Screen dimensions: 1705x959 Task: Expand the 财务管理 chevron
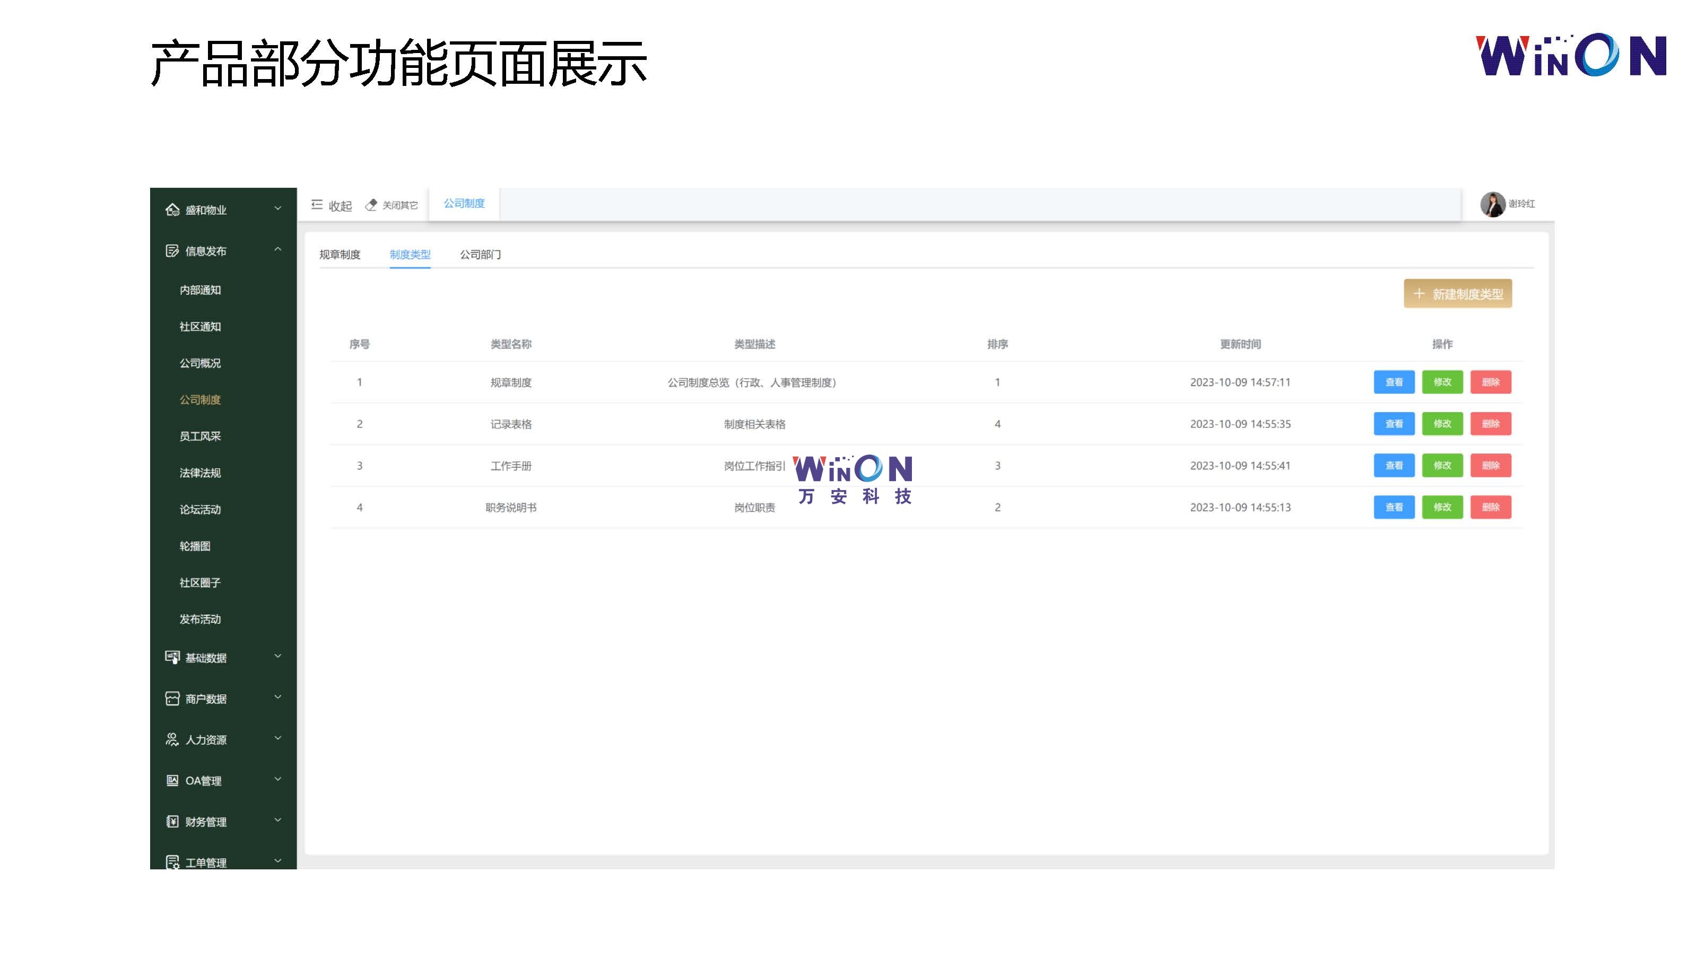click(x=278, y=820)
